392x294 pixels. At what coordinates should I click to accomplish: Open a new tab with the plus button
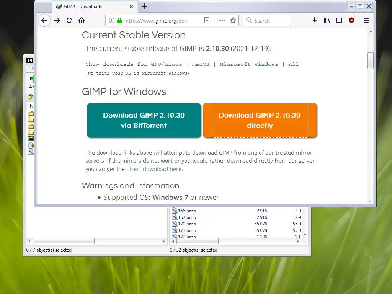point(144,6)
